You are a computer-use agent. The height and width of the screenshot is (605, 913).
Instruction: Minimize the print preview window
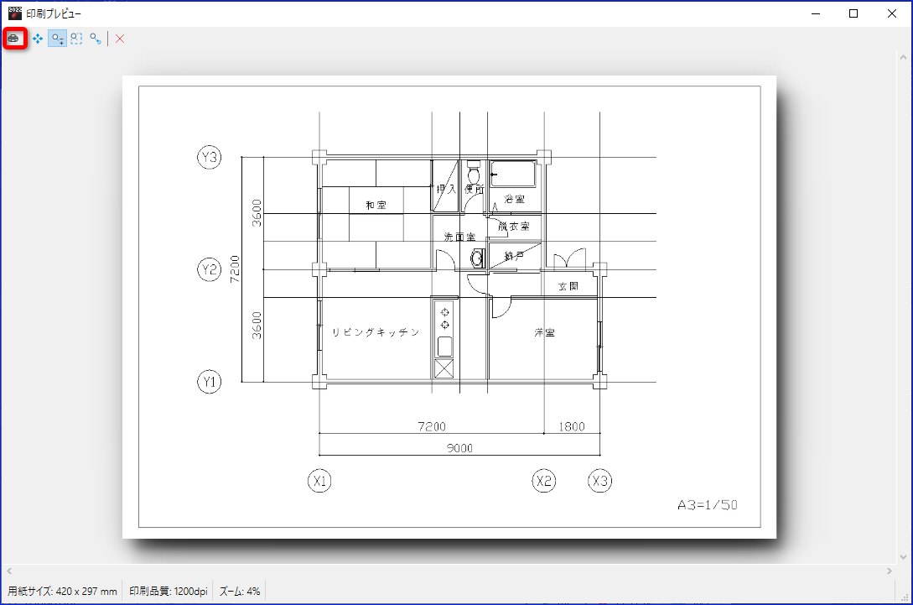pos(816,13)
